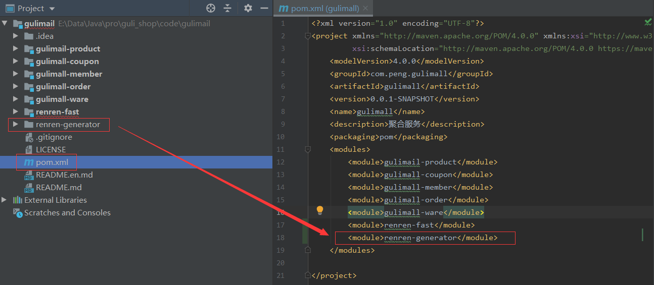Expand External Libraries node
The image size is (654, 285).
pyautogui.click(x=5, y=200)
